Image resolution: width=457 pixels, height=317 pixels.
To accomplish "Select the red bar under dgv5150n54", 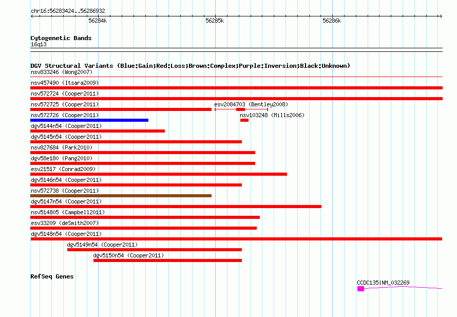I will point(167,260).
